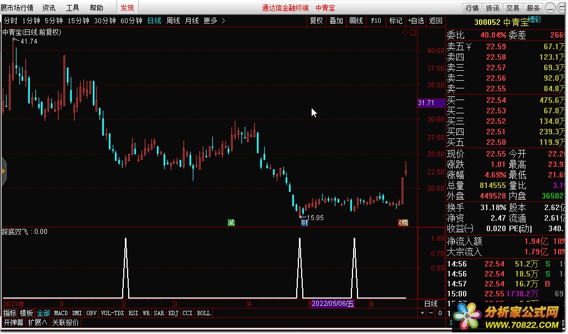
Task: Click the 关联报价 button
Action: [66, 322]
